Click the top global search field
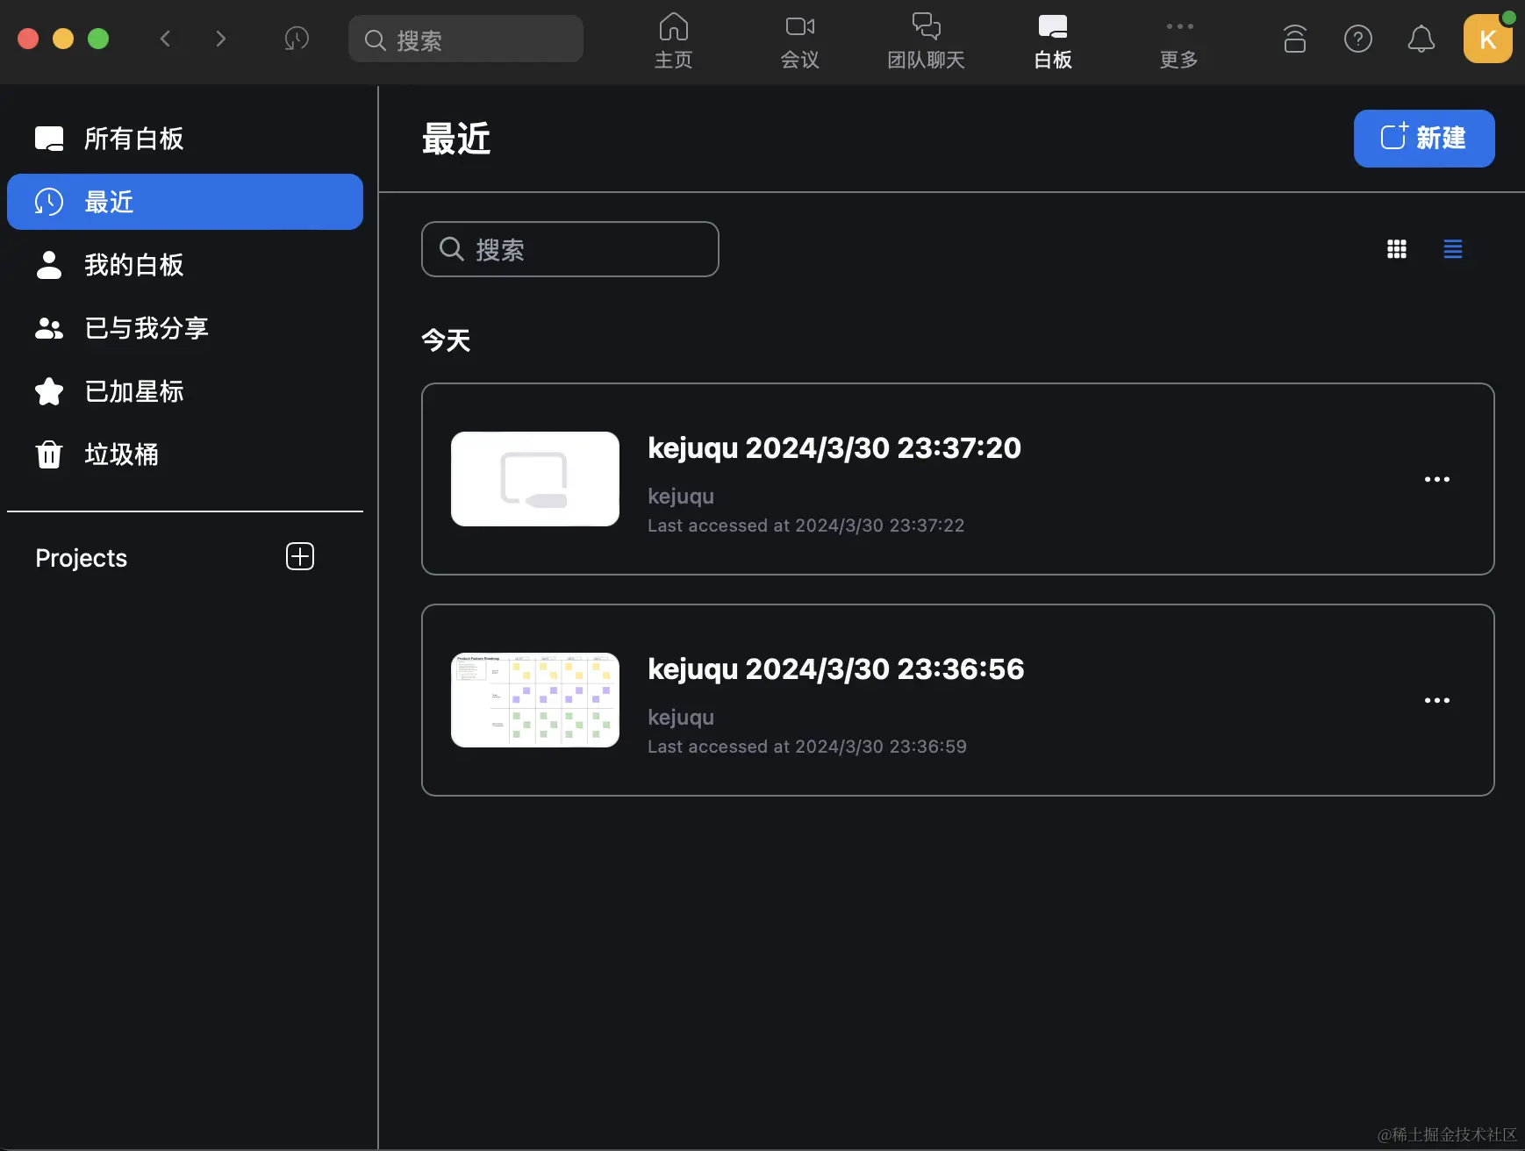The height and width of the screenshot is (1151, 1525). click(466, 39)
